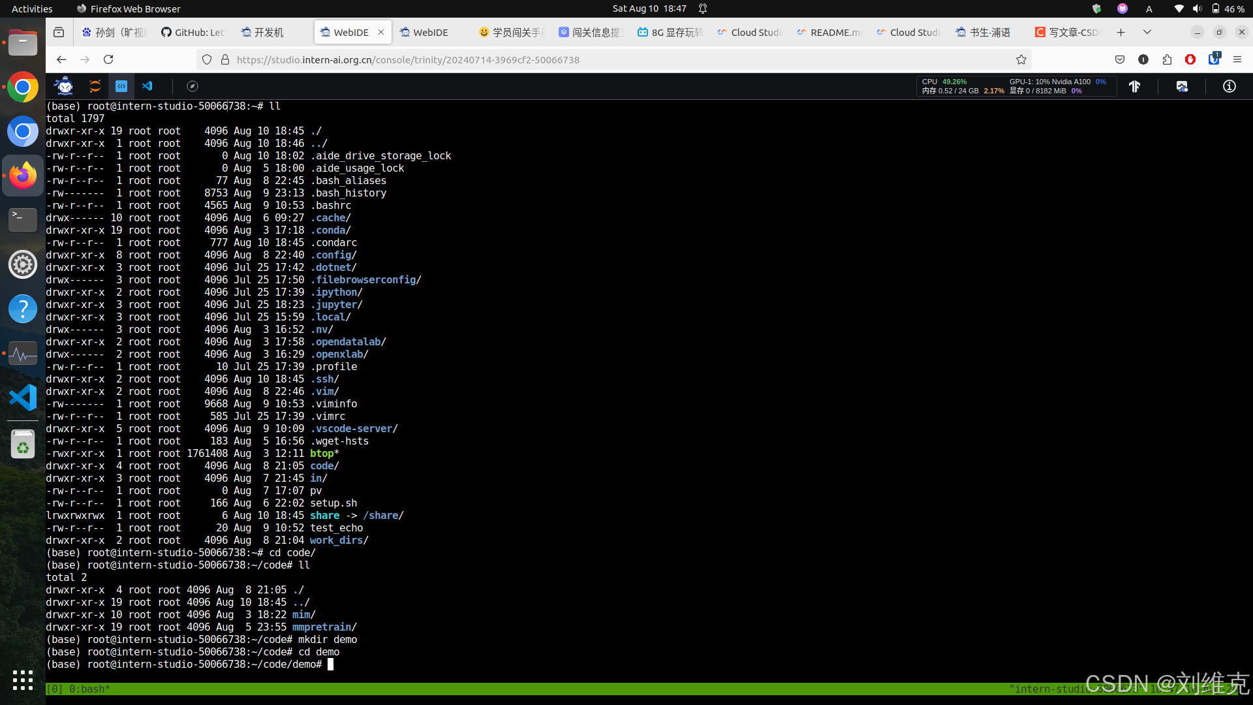Click the CPU and GPU resource monitor
The width and height of the screenshot is (1253, 705).
(x=1015, y=86)
